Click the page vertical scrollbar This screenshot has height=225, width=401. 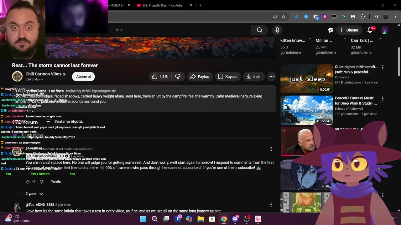coord(399,62)
